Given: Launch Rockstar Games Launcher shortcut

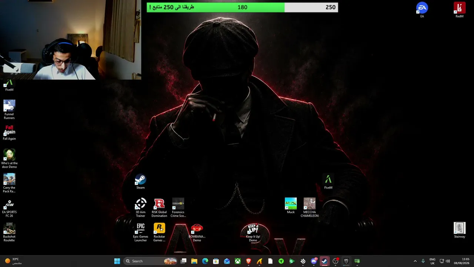Looking at the screenshot, I should (159, 233).
